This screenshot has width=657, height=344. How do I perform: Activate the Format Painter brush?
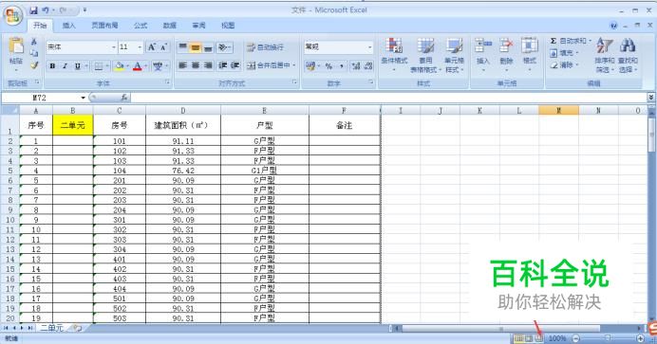pos(34,64)
